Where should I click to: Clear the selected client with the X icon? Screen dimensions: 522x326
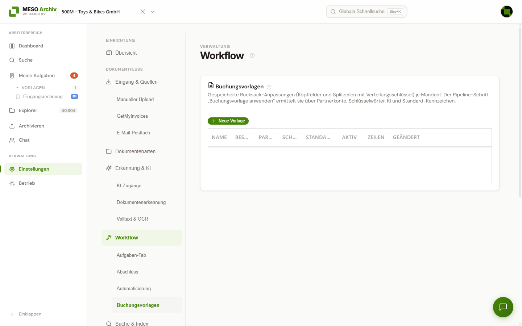click(x=143, y=12)
